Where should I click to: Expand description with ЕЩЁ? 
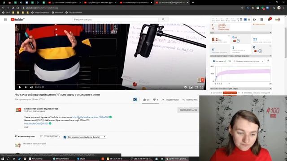click(26, 127)
